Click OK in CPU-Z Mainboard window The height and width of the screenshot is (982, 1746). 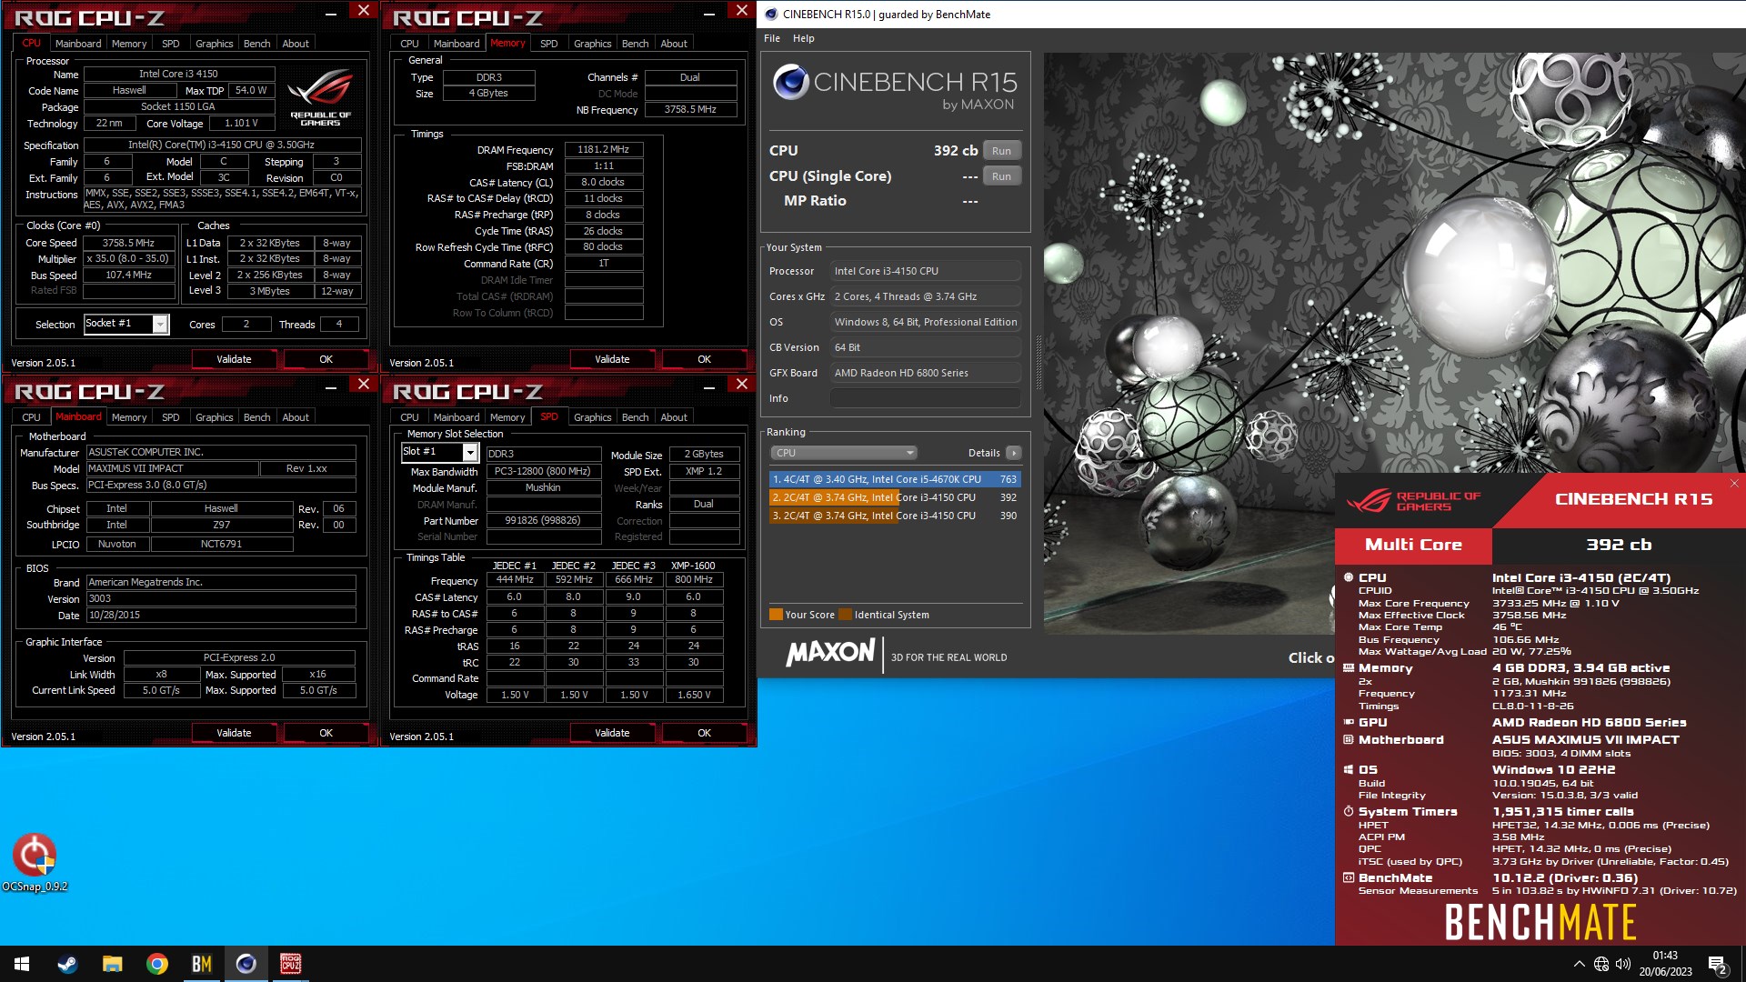326,733
